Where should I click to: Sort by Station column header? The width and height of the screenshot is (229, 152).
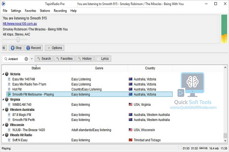36,68
